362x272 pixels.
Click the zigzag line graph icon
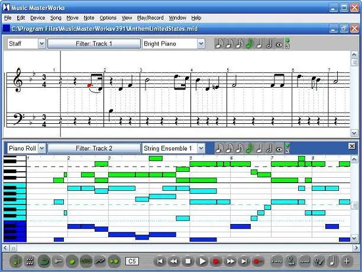100,261
